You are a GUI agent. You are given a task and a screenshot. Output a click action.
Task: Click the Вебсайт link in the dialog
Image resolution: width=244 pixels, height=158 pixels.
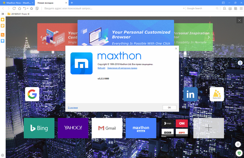click(102, 68)
